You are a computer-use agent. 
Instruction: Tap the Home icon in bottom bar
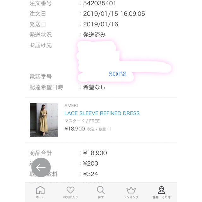click(40, 190)
